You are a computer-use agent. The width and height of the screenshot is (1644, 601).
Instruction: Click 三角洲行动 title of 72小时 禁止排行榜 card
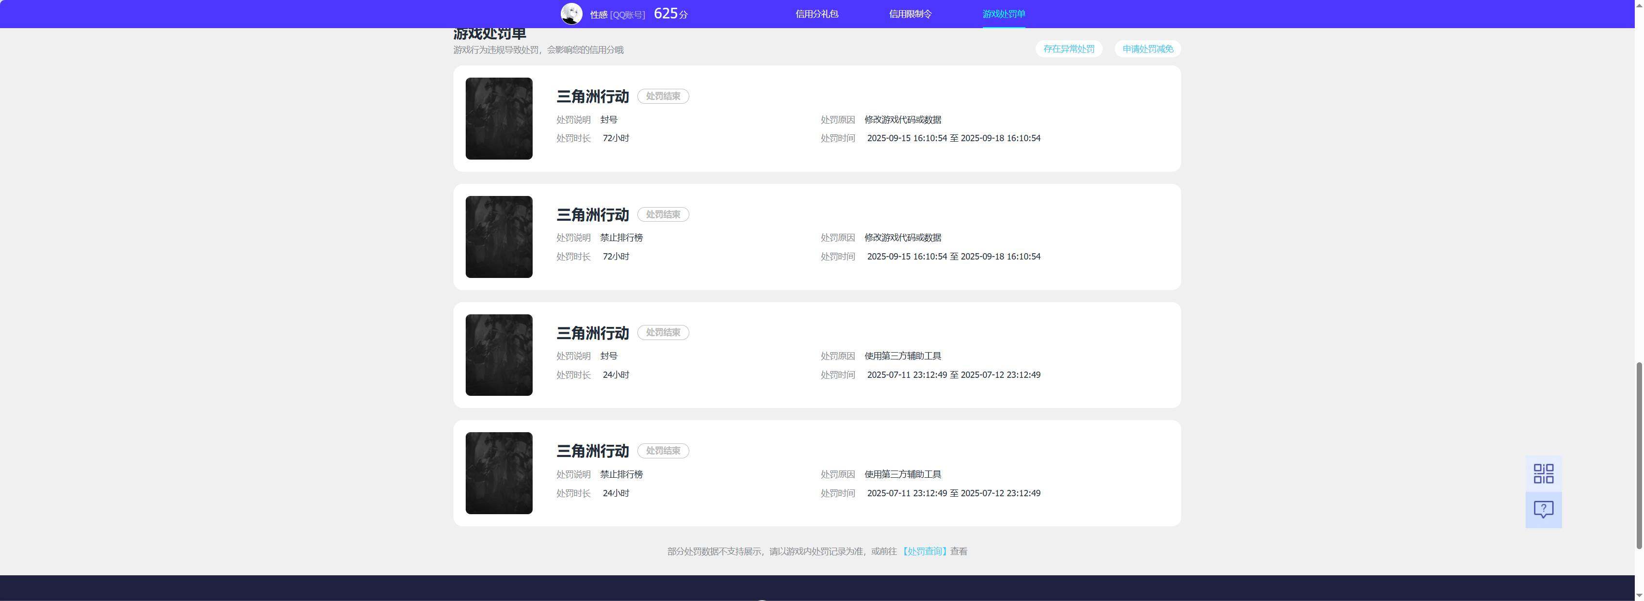592,214
